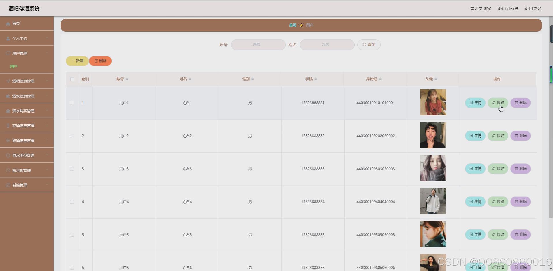Click 修改 for 用户1
The width and height of the screenshot is (553, 271).
point(498,103)
